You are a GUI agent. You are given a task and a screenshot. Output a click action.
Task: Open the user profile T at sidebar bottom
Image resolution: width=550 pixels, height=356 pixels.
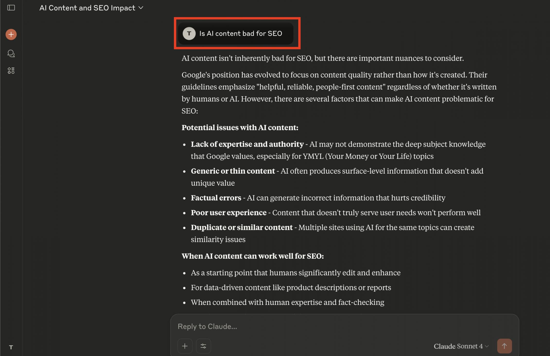(11, 347)
